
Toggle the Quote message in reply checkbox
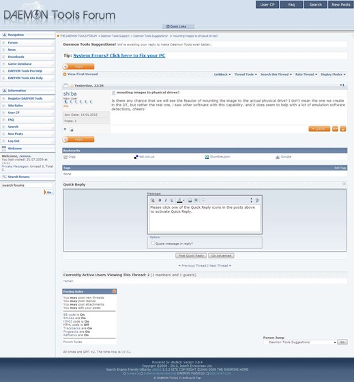point(153,243)
